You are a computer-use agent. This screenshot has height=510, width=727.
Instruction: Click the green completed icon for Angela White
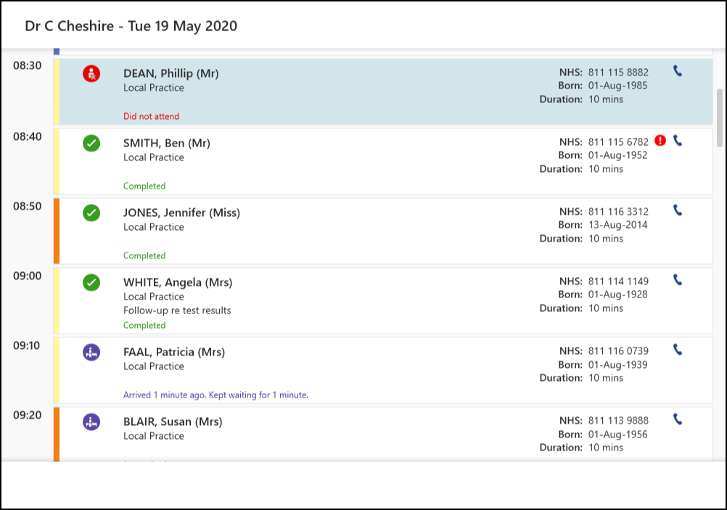(x=91, y=282)
